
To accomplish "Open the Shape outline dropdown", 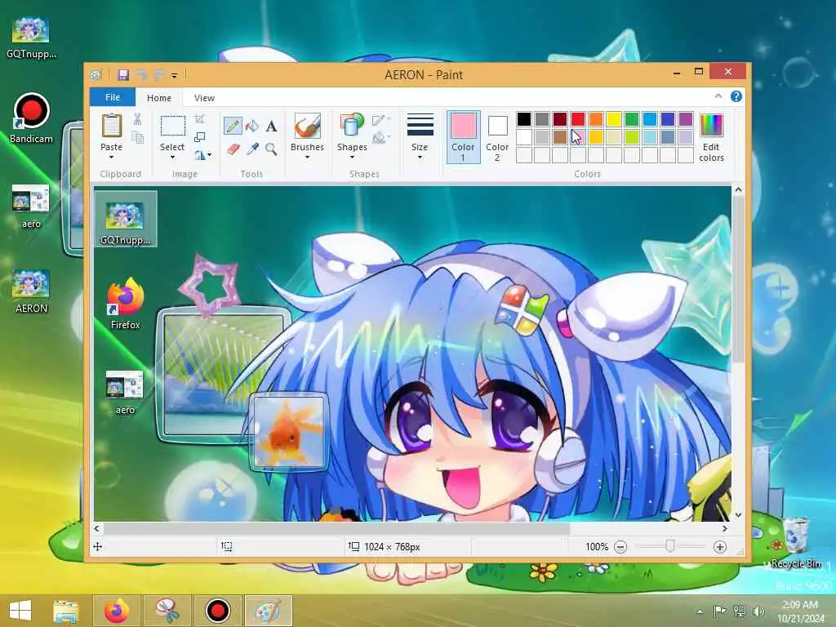I will tap(380, 119).
